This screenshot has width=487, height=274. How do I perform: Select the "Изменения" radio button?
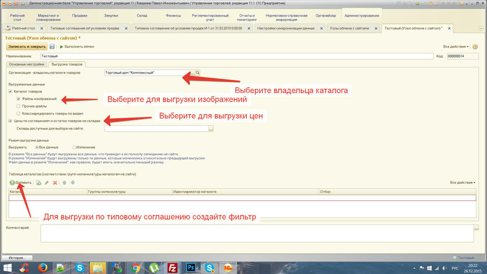pos(74,147)
